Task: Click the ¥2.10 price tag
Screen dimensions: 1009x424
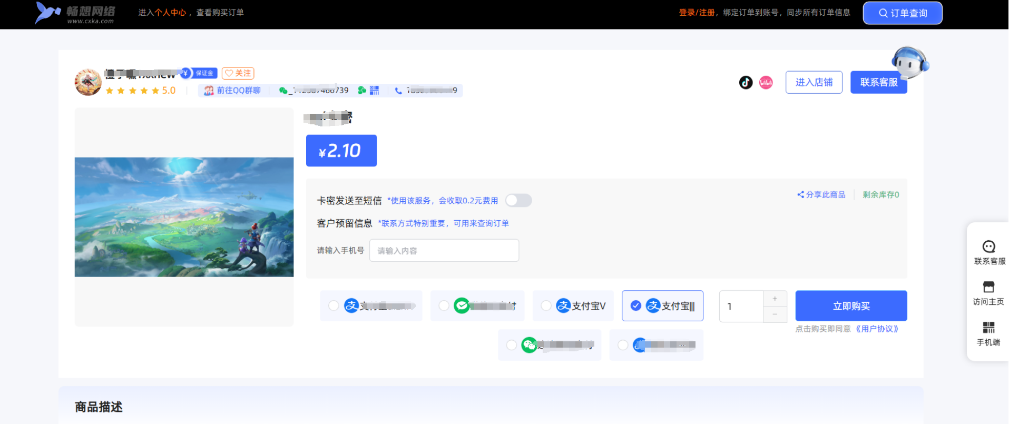Action: click(341, 151)
